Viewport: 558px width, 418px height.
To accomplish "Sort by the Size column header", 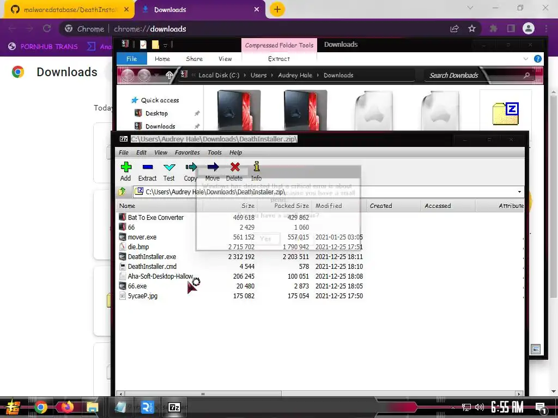I will click(x=231, y=206).
